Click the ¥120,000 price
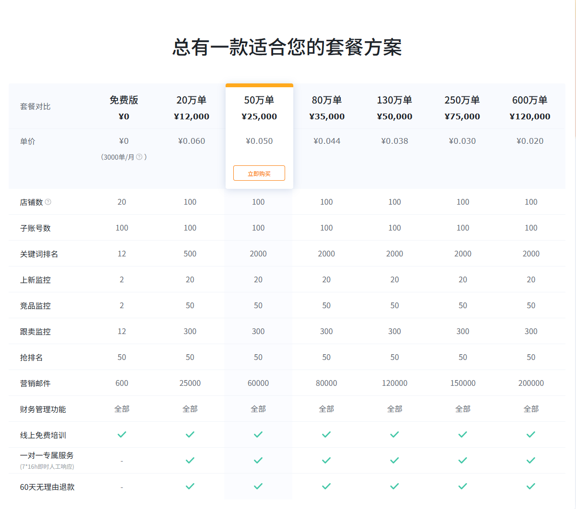 coord(530,116)
